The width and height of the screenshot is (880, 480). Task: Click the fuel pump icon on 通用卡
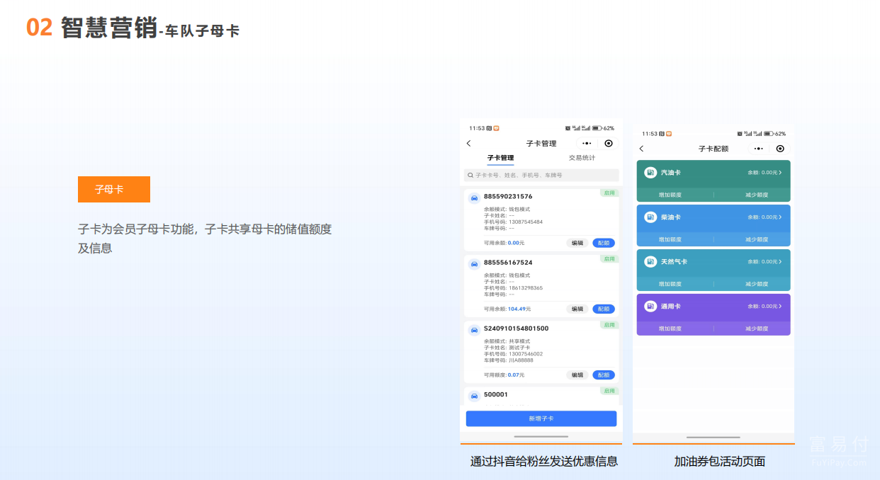(x=650, y=307)
